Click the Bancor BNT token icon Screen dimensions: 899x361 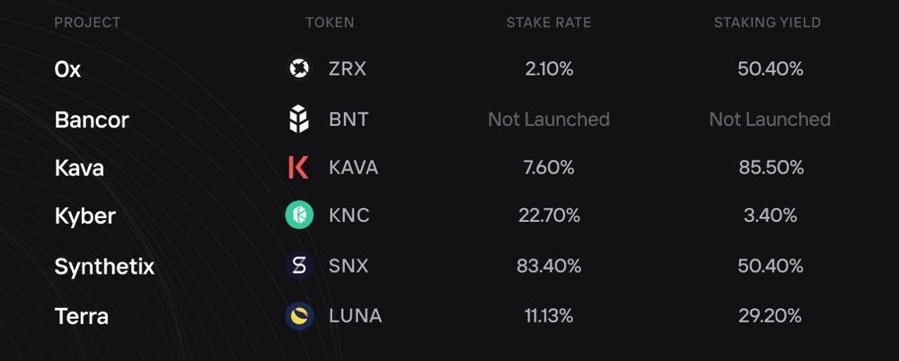pos(299,119)
